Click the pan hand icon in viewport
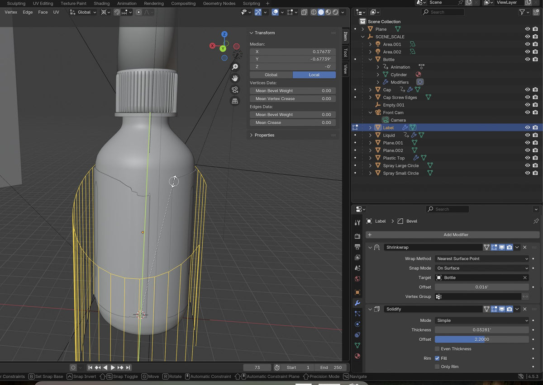Image resolution: width=543 pixels, height=385 pixels. pos(235,78)
